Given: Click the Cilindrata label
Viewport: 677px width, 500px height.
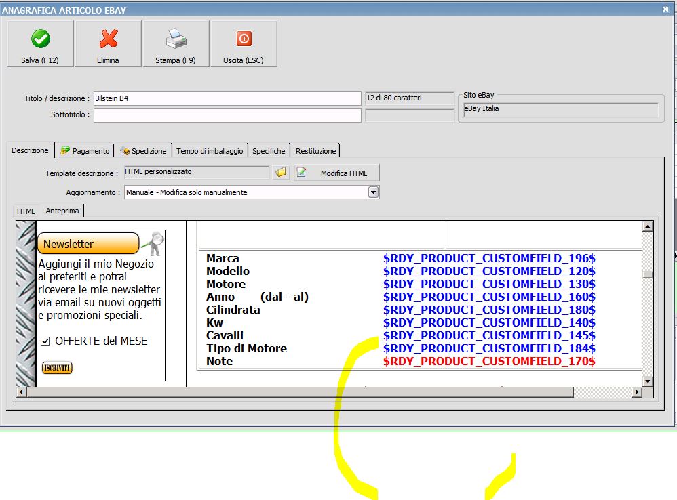Looking at the screenshot, I should coord(233,310).
